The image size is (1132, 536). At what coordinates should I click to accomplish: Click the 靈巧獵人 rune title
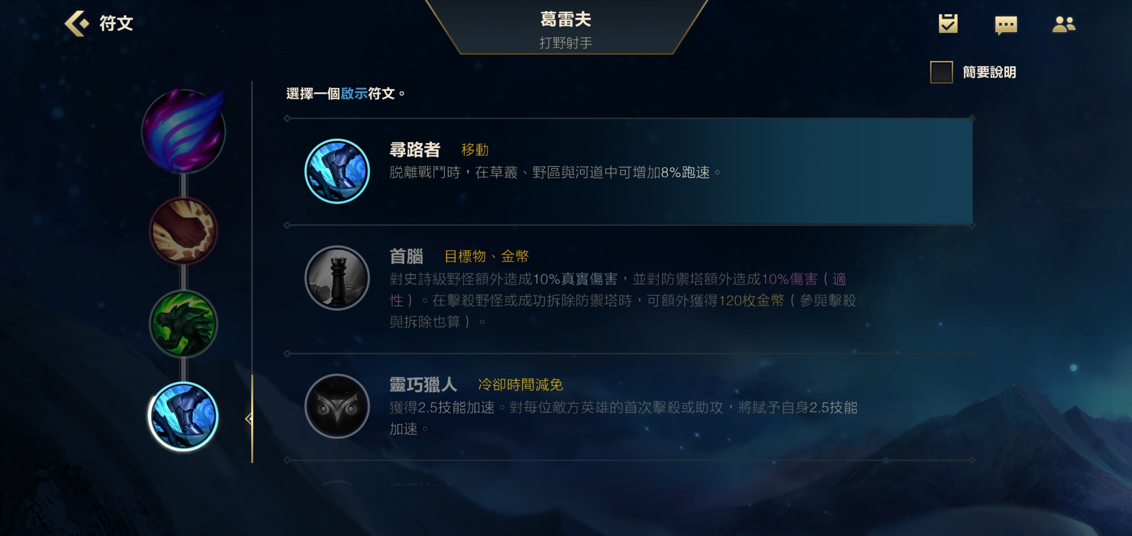click(x=423, y=384)
